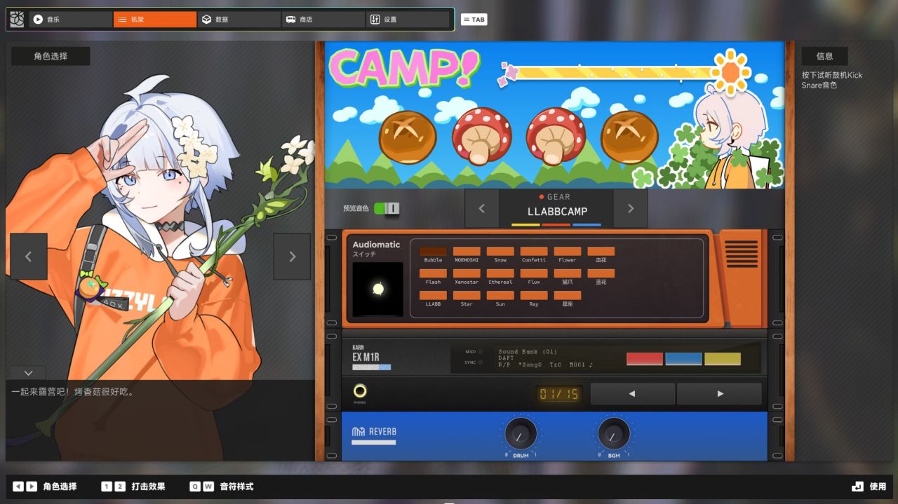898x504 pixels.
Task: Show previous character with left arrow
Action: [29, 257]
